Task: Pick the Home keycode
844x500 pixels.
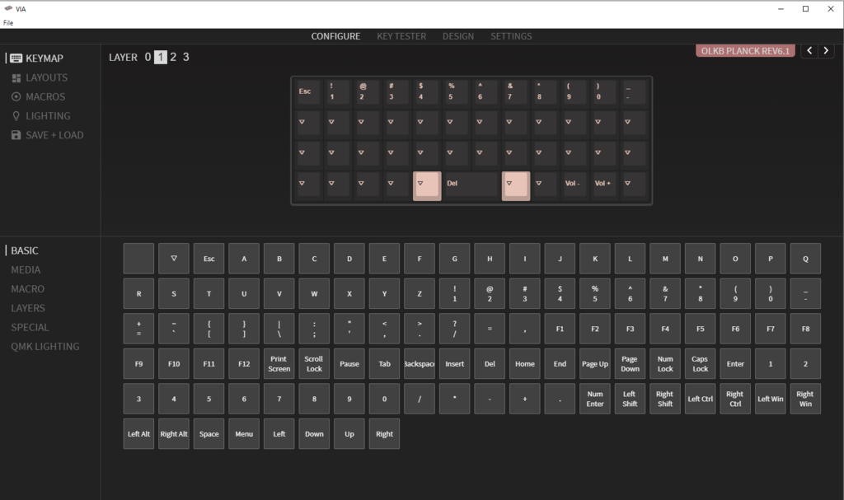Action: (x=525, y=364)
